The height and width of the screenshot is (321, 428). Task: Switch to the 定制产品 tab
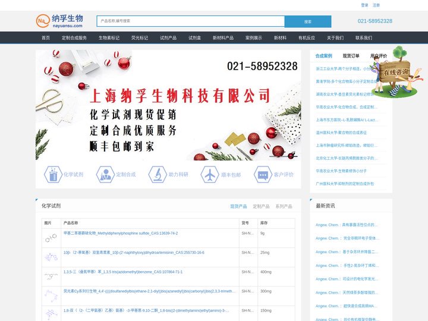tap(261, 206)
